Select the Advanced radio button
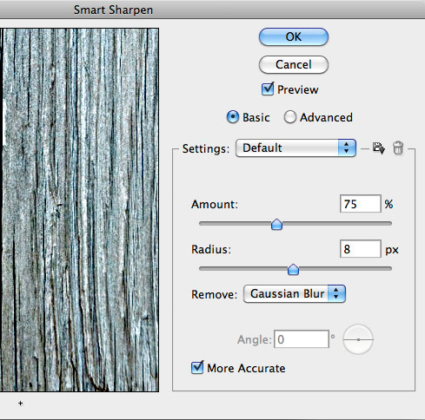The width and height of the screenshot is (425, 420). pos(290,117)
